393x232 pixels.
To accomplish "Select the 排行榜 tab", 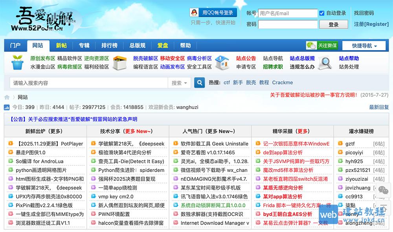I will pos(110,45).
